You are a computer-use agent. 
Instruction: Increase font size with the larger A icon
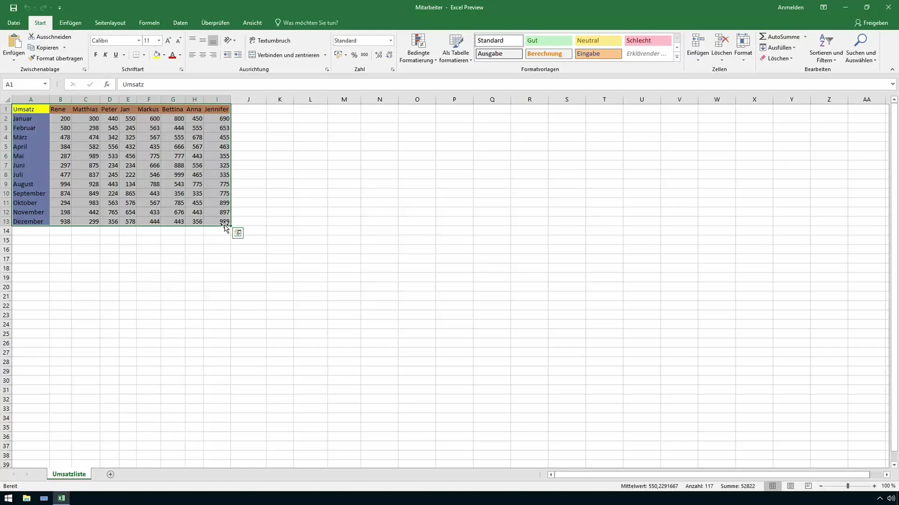click(168, 41)
